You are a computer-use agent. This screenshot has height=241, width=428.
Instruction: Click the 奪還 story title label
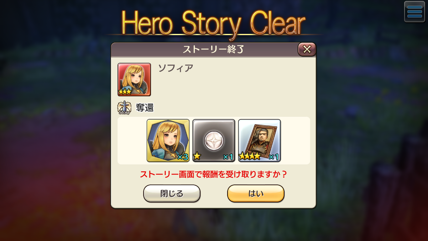pyautogui.click(x=145, y=108)
